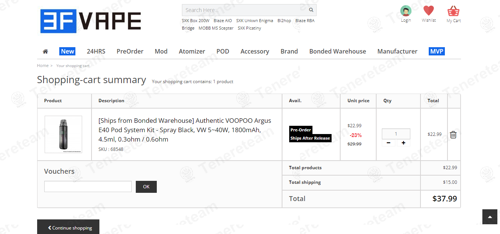Go to the home icon in navigation
Image resolution: width=500 pixels, height=234 pixels.
pos(45,51)
